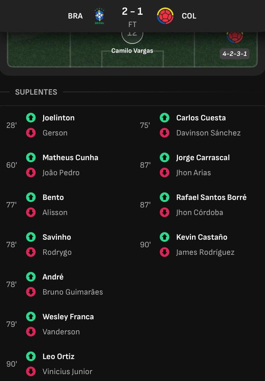This screenshot has height=381, width=265.
Task: Expand the 4-2-3-1 formation label
Action: pyautogui.click(x=234, y=54)
